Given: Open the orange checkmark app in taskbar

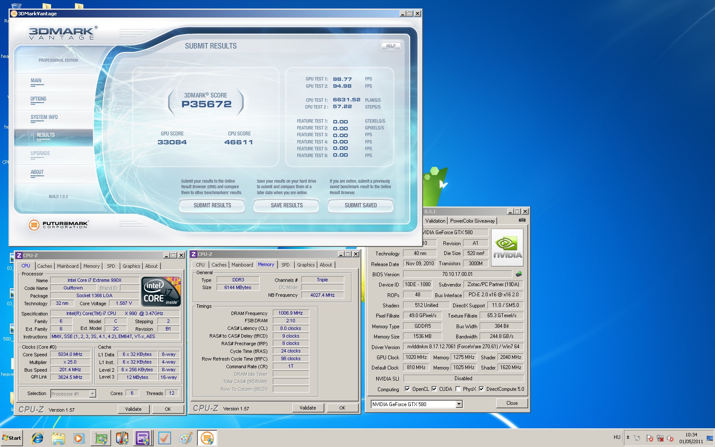Looking at the screenshot, I should (164, 438).
